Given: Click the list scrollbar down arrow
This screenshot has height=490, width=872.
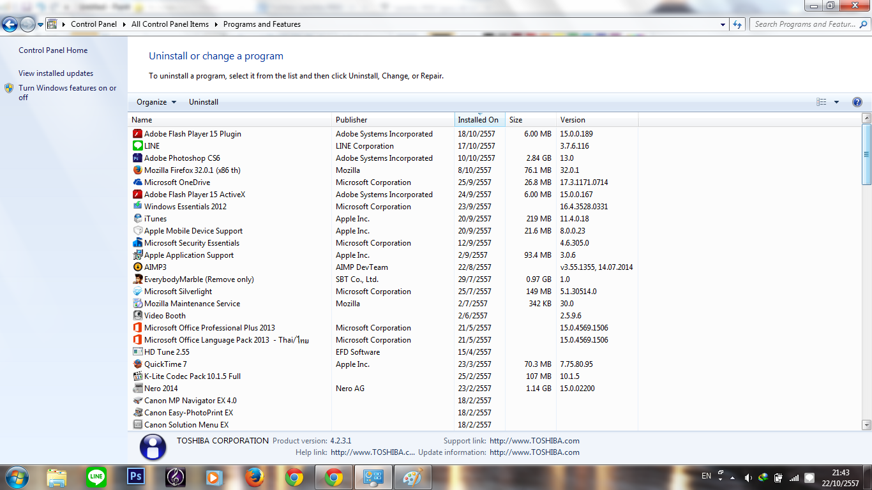Looking at the screenshot, I should (866, 425).
